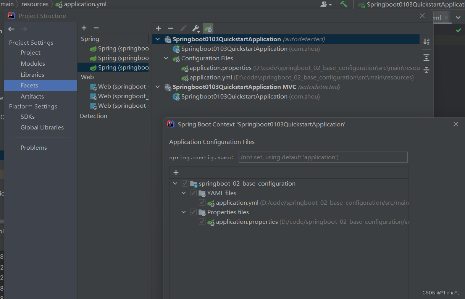
Task: Select SDKs under Platform Settings
Action: pyautogui.click(x=27, y=116)
